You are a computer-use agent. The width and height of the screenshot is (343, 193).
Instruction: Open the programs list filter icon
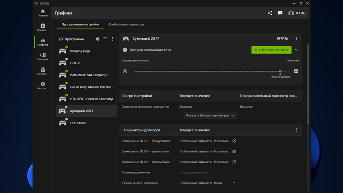[x=105, y=39]
